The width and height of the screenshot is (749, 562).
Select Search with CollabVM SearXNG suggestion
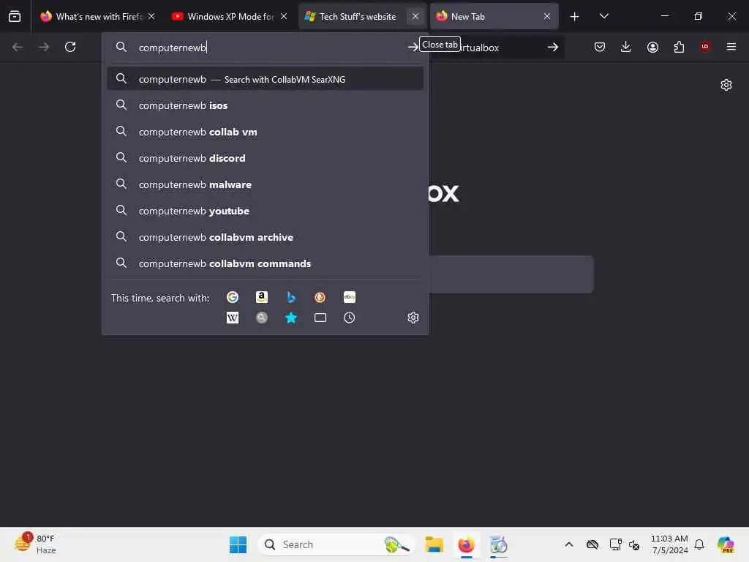(x=265, y=79)
